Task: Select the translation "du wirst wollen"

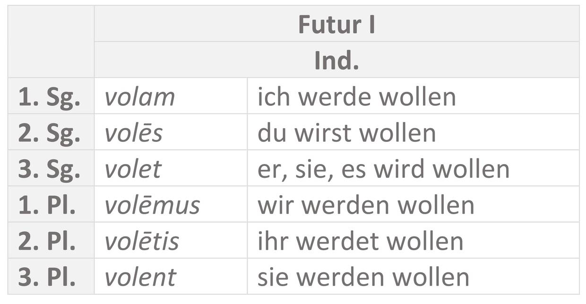Action: pos(346,133)
